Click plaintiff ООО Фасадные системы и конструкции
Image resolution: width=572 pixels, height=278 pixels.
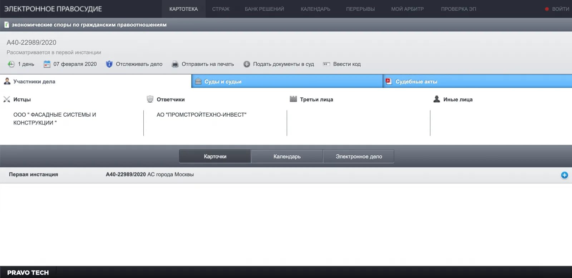pyautogui.click(x=55, y=118)
